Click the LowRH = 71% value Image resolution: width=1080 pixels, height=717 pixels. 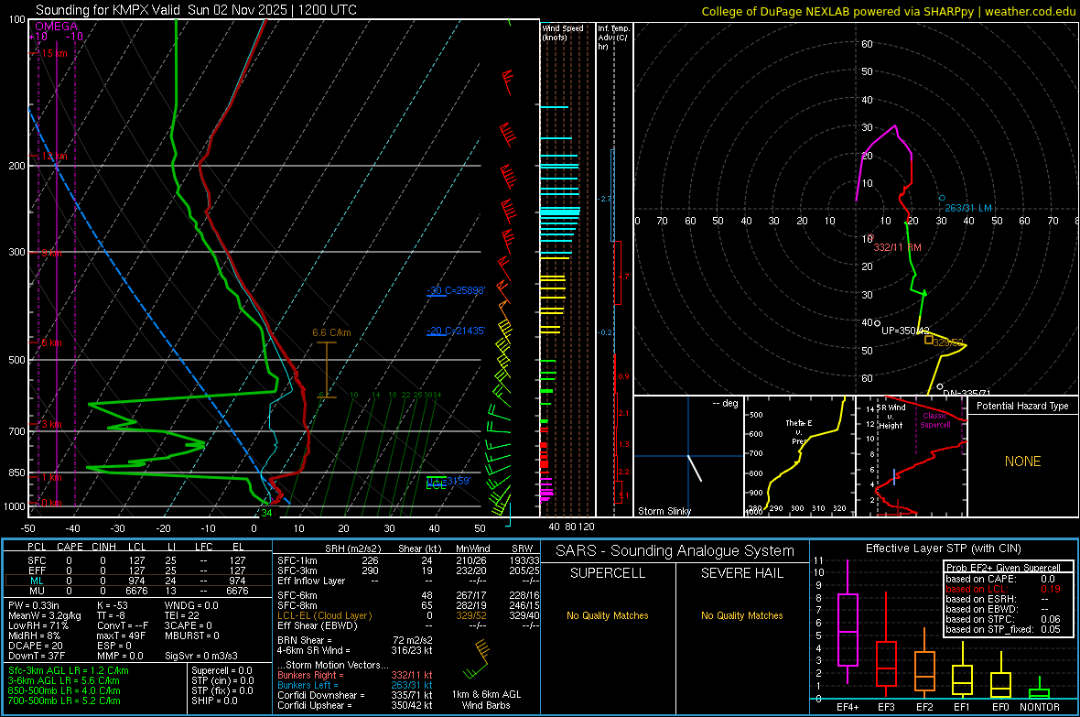click(38, 625)
